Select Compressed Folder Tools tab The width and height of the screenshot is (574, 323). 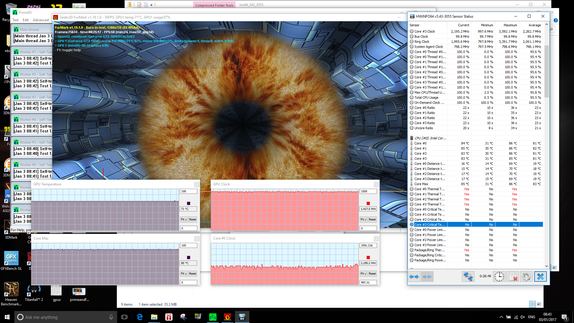[x=214, y=5]
